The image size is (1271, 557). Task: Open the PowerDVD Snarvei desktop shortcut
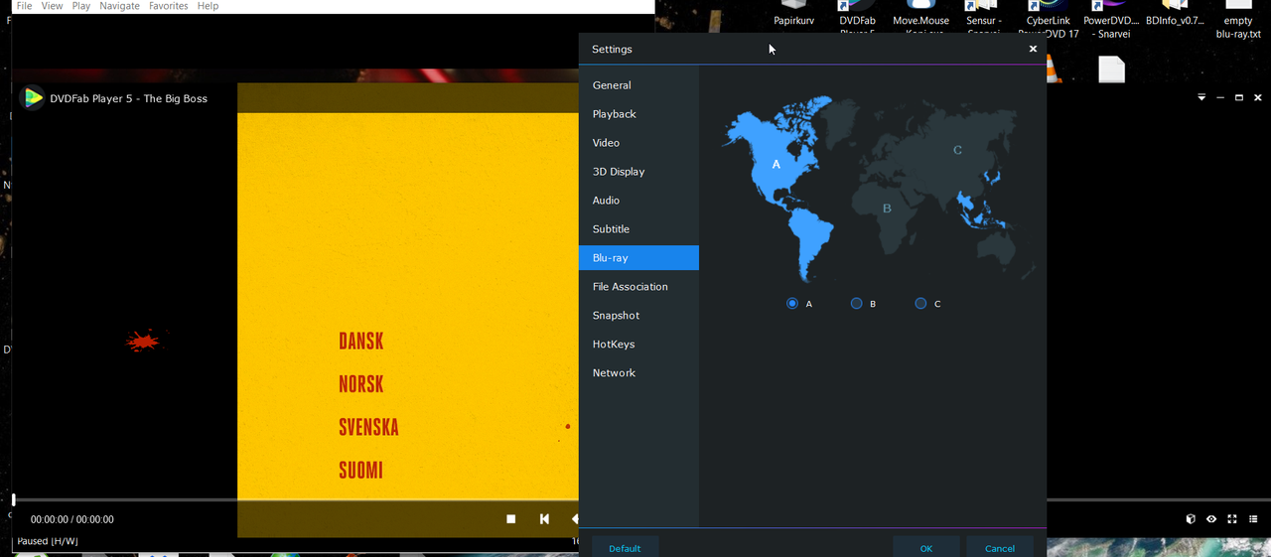click(x=1111, y=20)
